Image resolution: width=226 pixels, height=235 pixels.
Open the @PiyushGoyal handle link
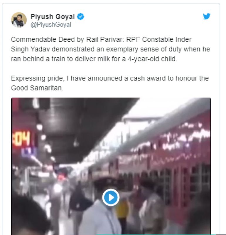click(x=51, y=25)
